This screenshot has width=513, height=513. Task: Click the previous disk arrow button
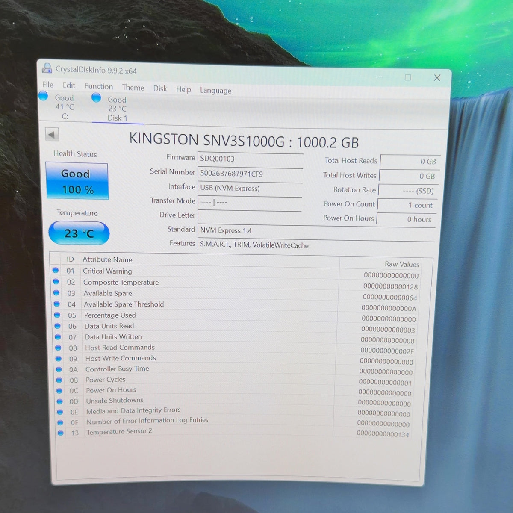tap(52, 135)
